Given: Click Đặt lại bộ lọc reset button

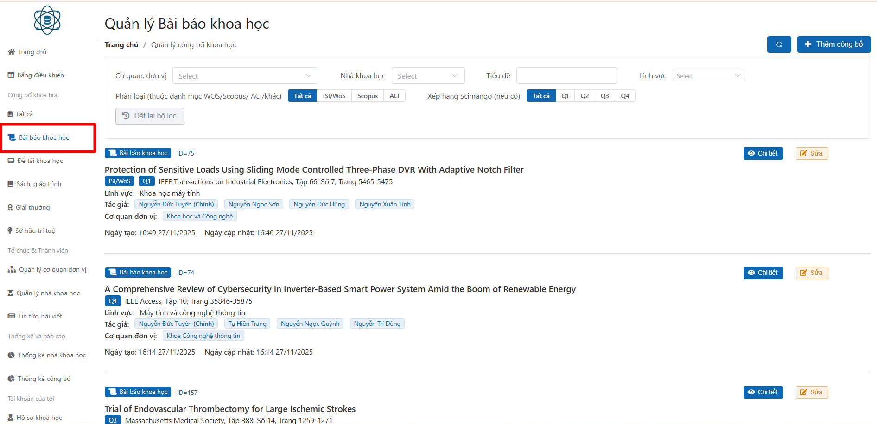Looking at the screenshot, I should click(x=150, y=116).
